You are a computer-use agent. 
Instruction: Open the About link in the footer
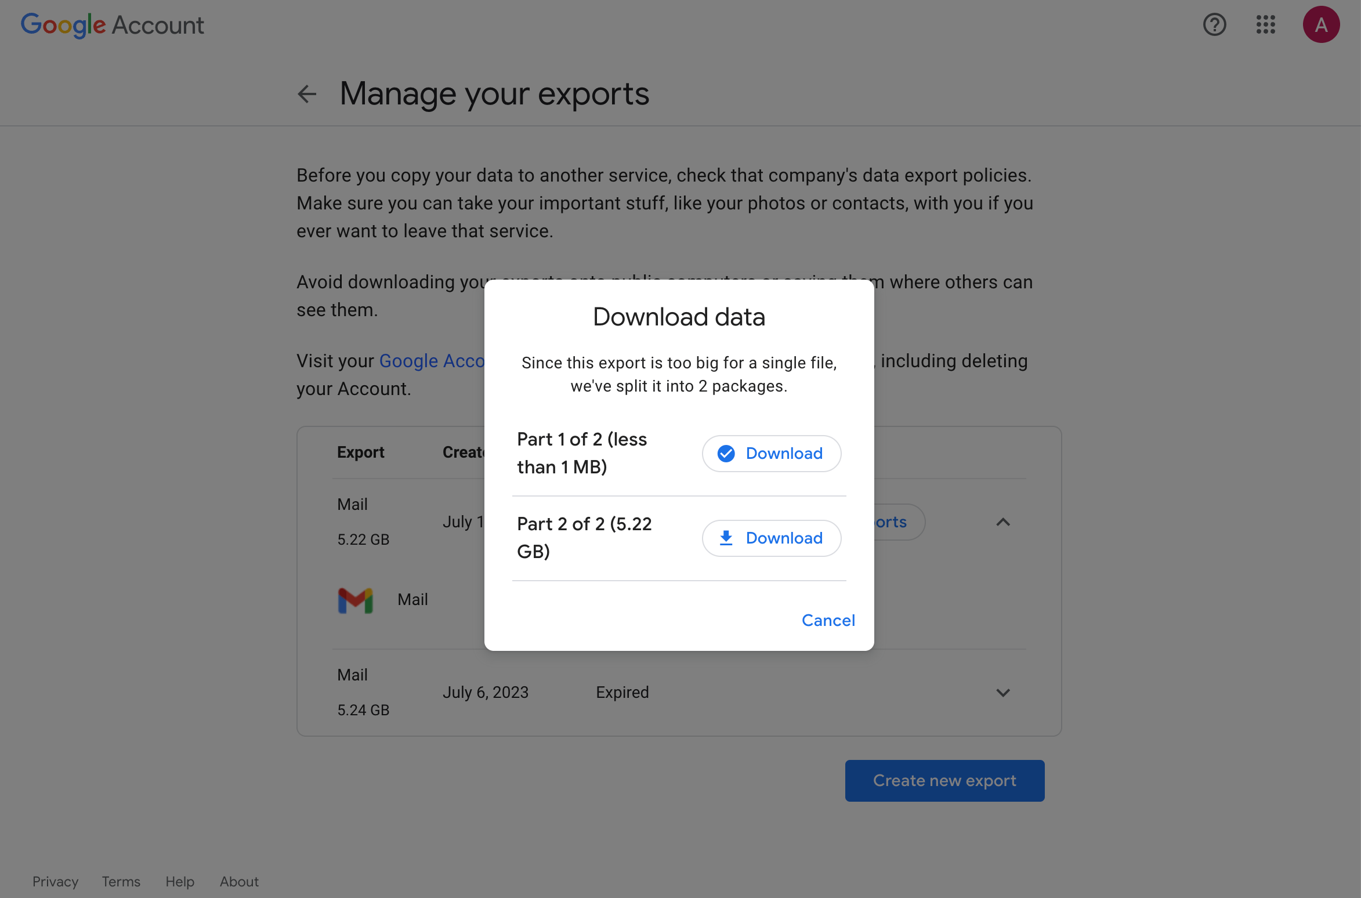[238, 881]
